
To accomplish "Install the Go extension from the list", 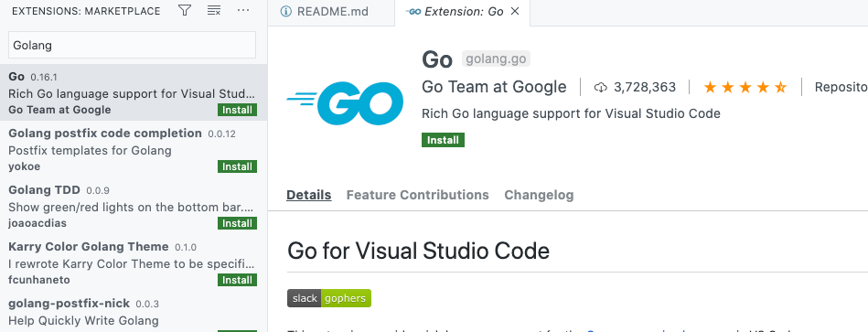I will pyautogui.click(x=238, y=110).
